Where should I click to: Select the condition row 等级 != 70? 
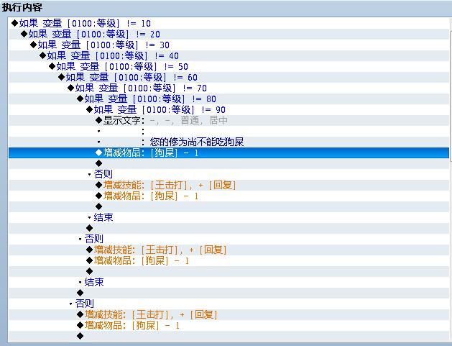tap(229, 88)
